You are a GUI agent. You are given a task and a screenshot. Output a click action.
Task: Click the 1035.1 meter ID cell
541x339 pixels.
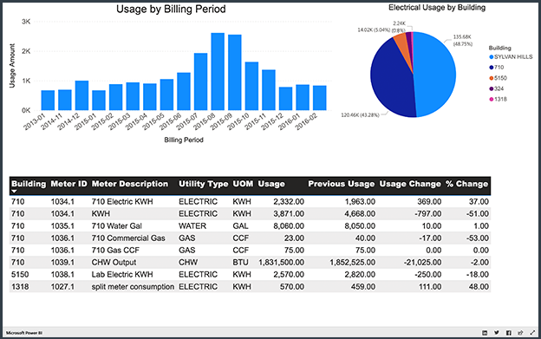[x=62, y=226]
